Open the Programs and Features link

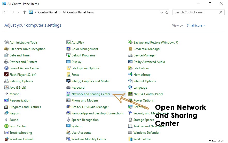[x=25, y=107]
